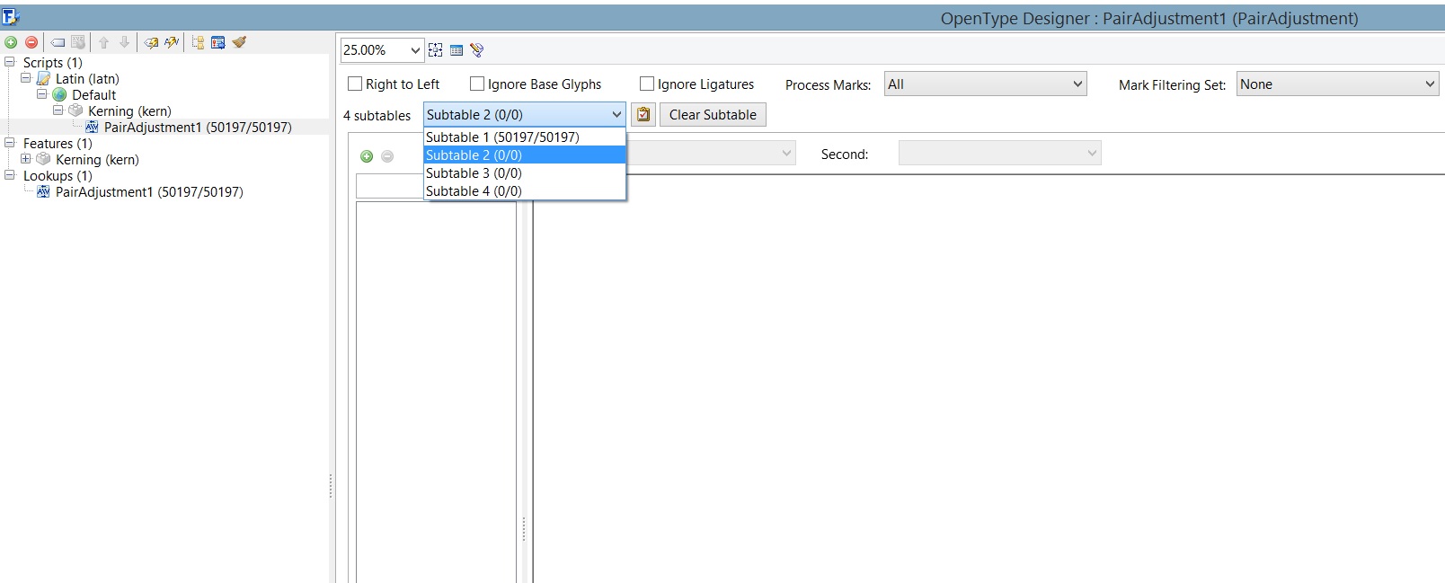Expand the Kerning (kern) node under Features

(x=26, y=159)
